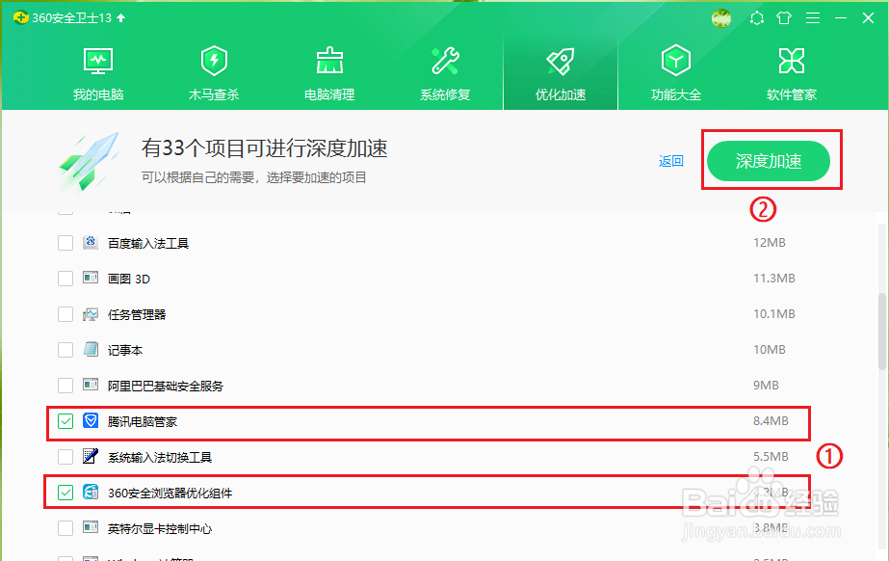Click the 英特尔显卡控制中心 item icon

(x=91, y=527)
